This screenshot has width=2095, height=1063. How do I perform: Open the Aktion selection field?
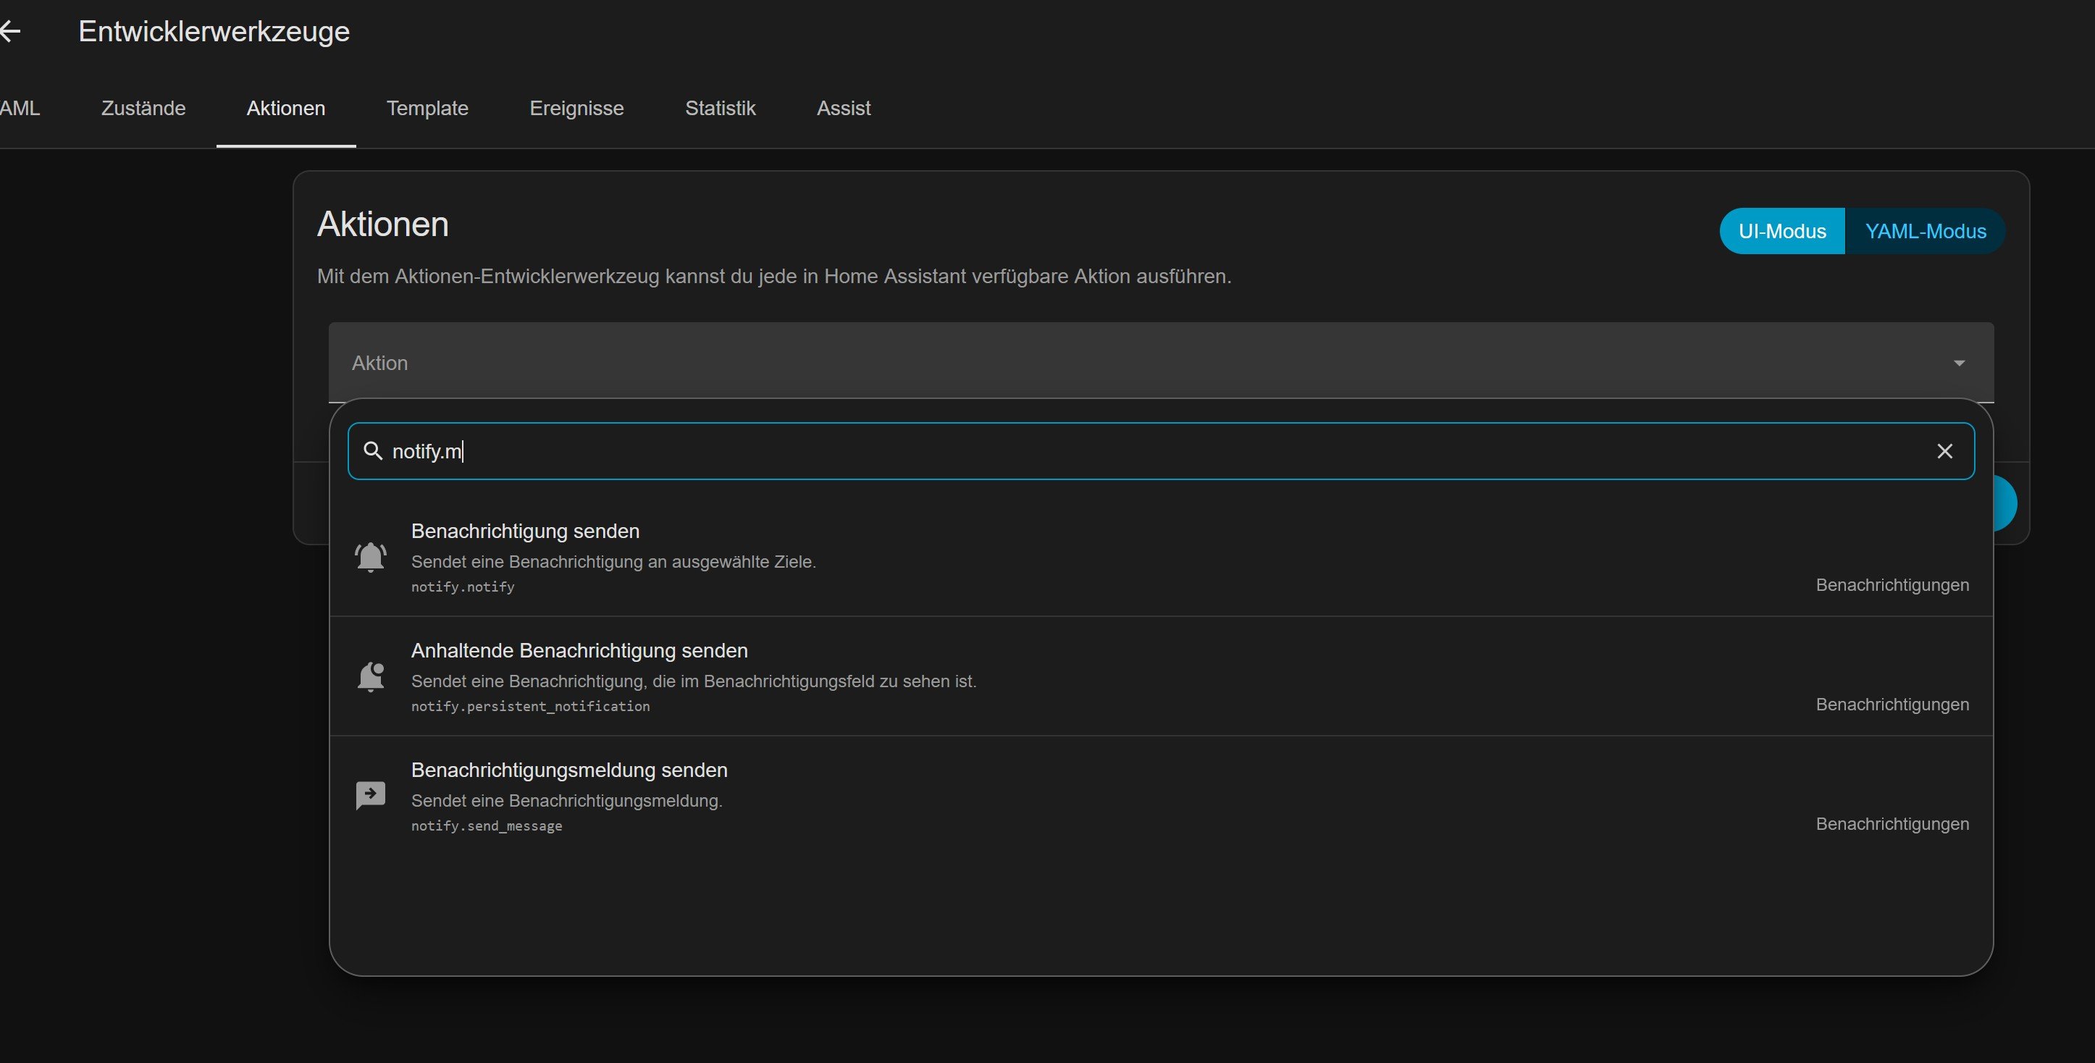(1161, 363)
